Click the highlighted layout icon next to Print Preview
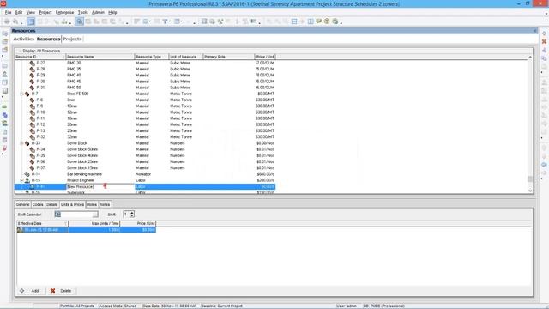The image size is (549, 309). click(x=31, y=21)
